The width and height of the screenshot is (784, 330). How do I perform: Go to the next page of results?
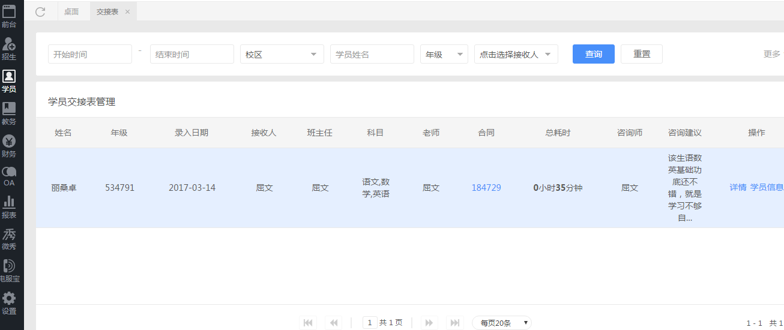coord(429,323)
